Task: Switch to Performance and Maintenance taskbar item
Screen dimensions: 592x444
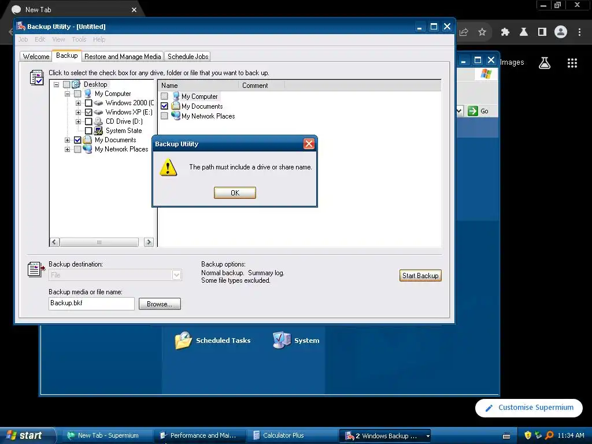Action: [x=199, y=436]
